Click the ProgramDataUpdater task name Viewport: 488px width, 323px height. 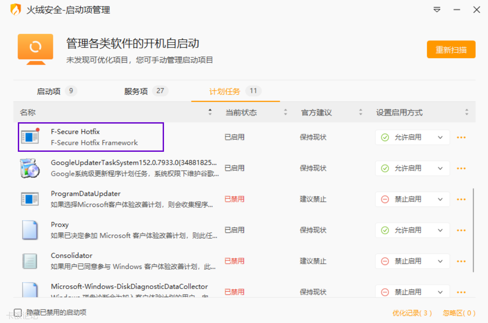(x=86, y=194)
